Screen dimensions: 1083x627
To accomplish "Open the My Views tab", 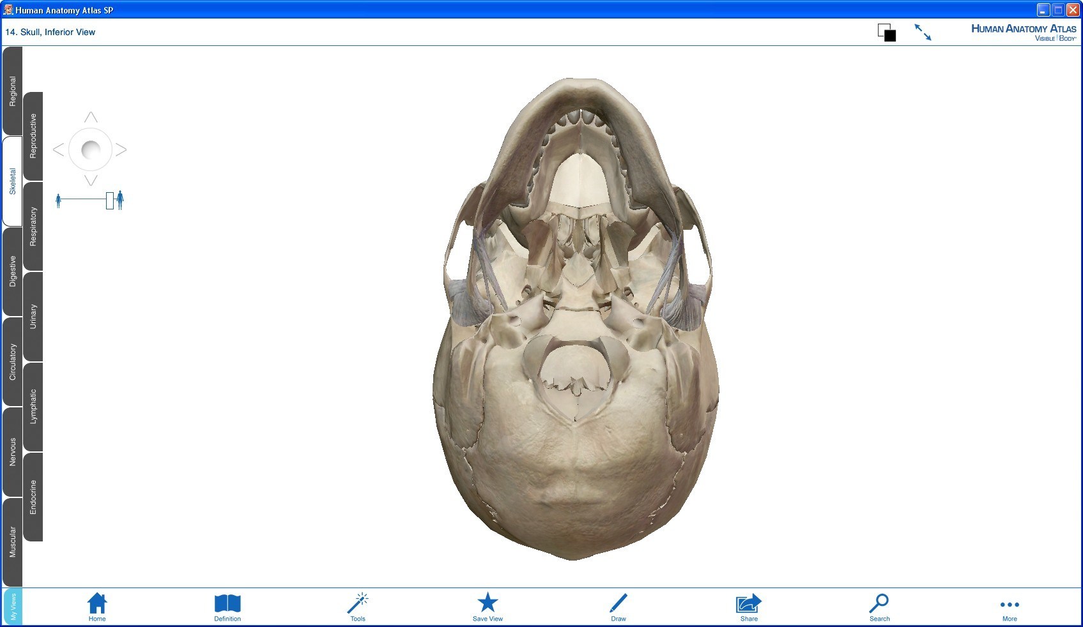I will click(x=12, y=607).
